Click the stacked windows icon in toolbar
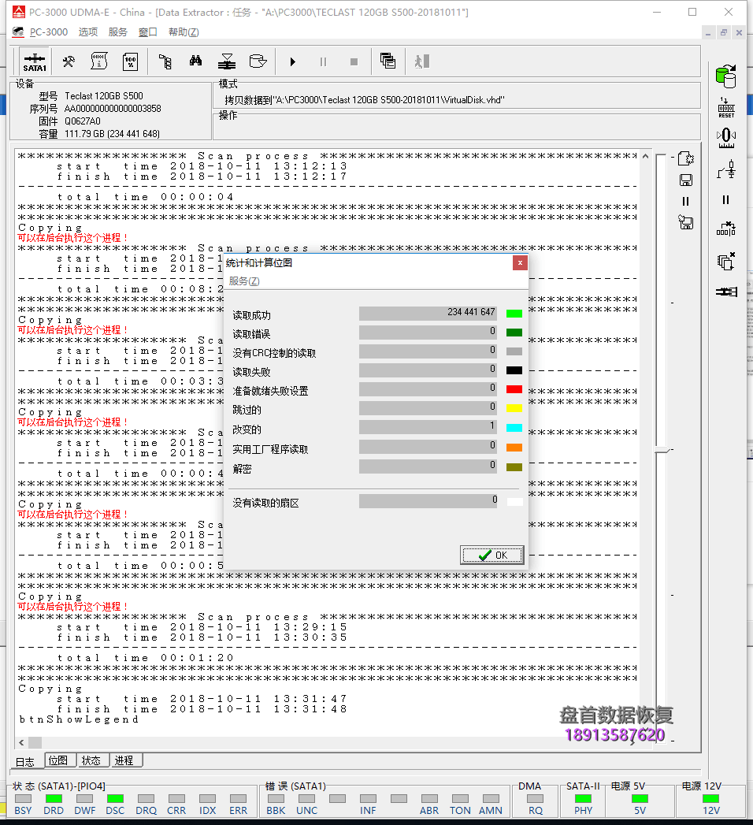Viewport: 753px width, 825px height. pos(387,61)
